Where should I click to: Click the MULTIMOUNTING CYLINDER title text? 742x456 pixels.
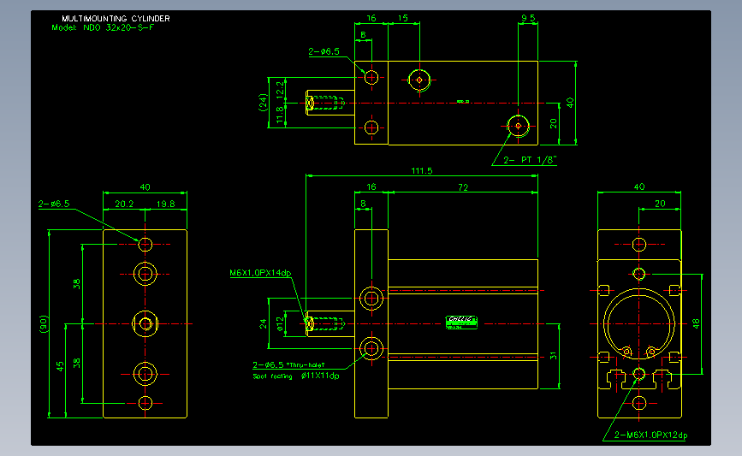point(116,19)
